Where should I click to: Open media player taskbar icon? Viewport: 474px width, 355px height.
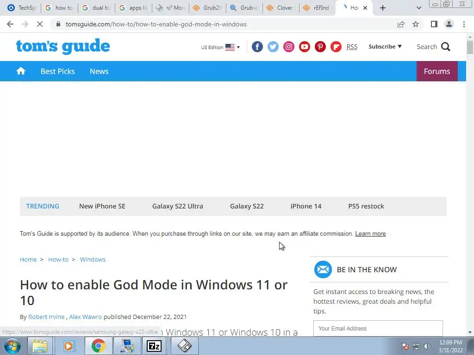pyautogui.click(x=69, y=346)
